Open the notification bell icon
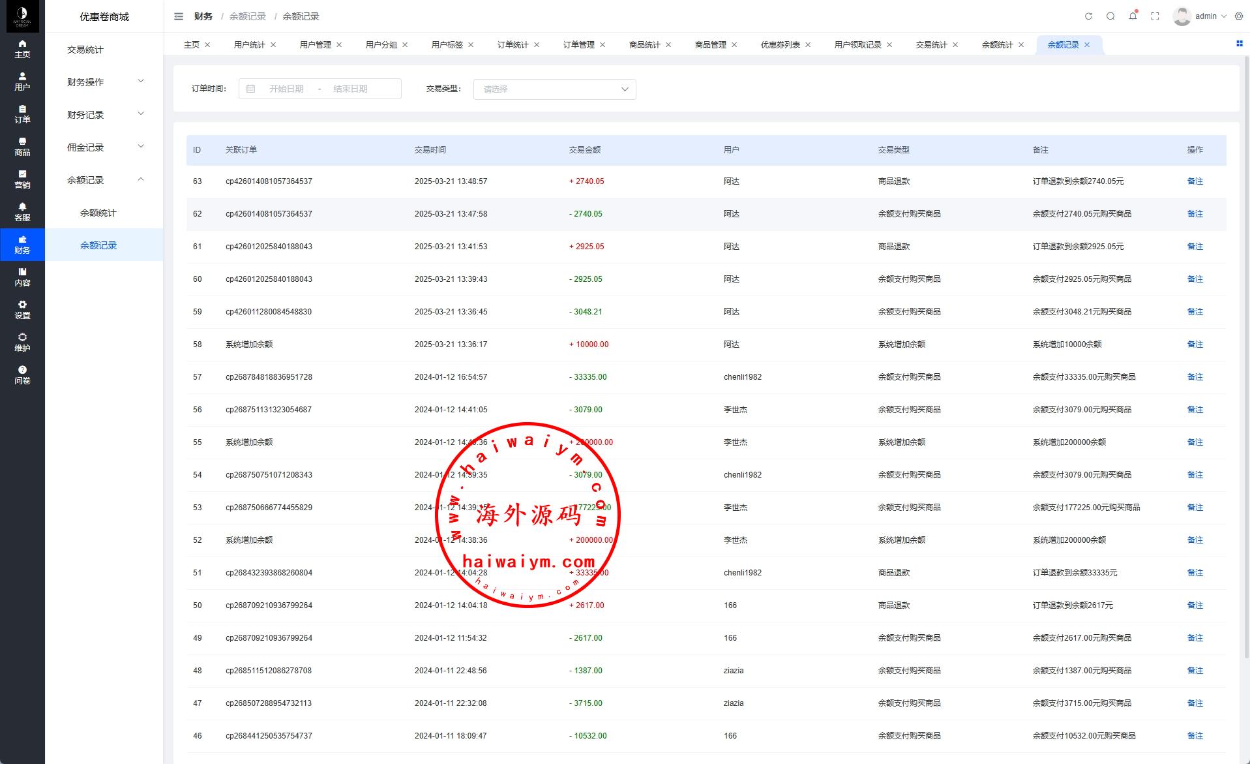 click(x=1133, y=16)
